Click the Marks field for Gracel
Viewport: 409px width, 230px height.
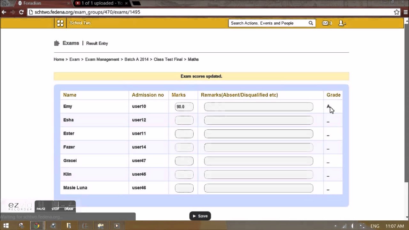point(184,161)
